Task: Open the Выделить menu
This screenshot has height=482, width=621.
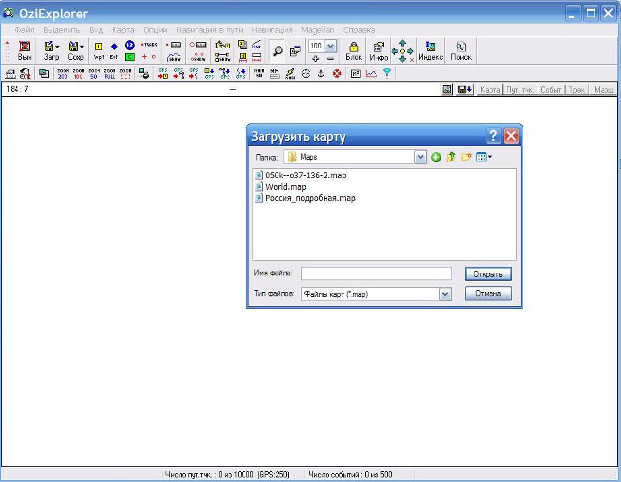Action: click(62, 30)
